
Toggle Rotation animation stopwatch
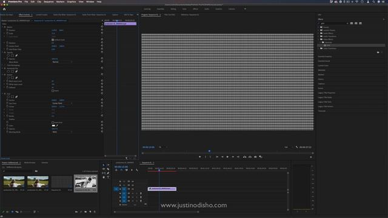(x=7, y=43)
